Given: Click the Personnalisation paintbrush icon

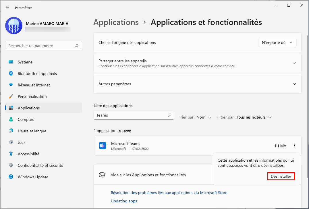Looking at the screenshot, I should pyautogui.click(x=11, y=96).
